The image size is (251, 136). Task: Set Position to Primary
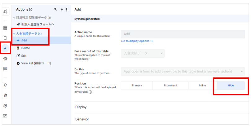(137, 86)
